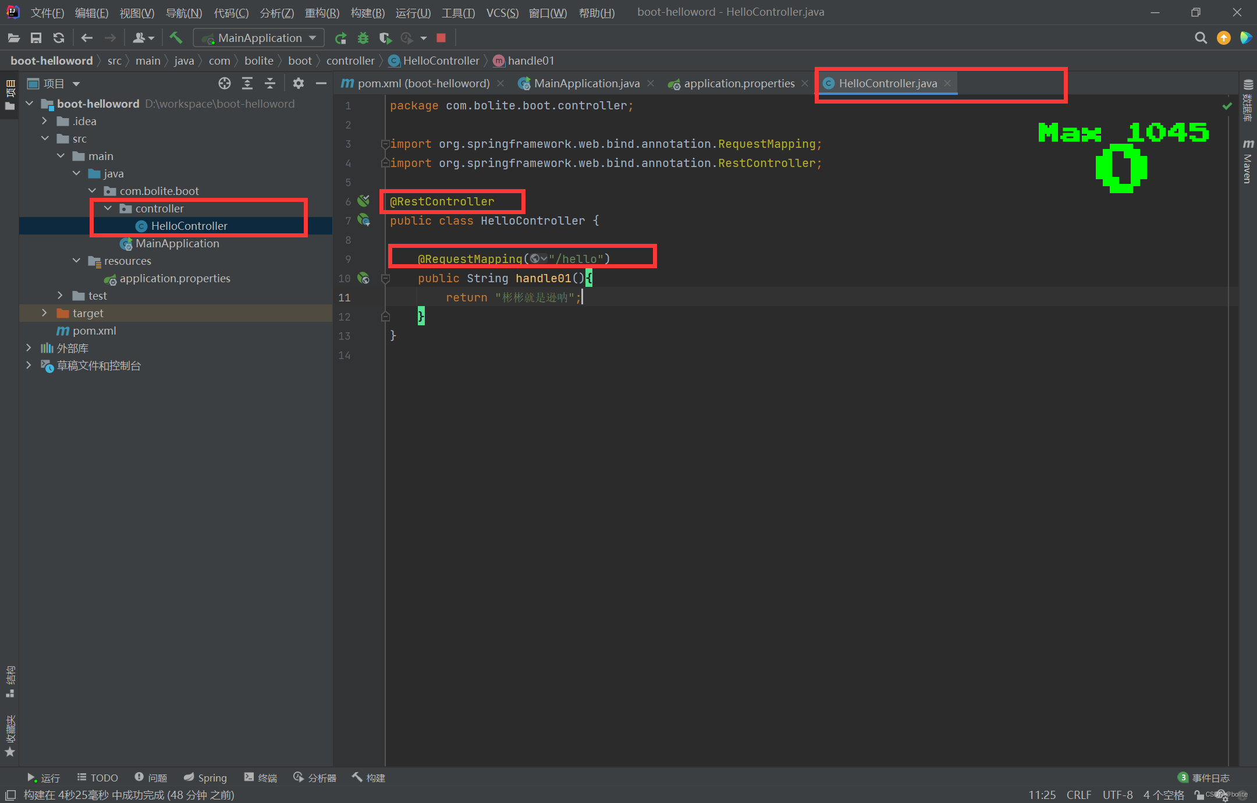Image resolution: width=1257 pixels, height=803 pixels.
Task: Fold the handle01 method at line 10
Action: (385, 278)
